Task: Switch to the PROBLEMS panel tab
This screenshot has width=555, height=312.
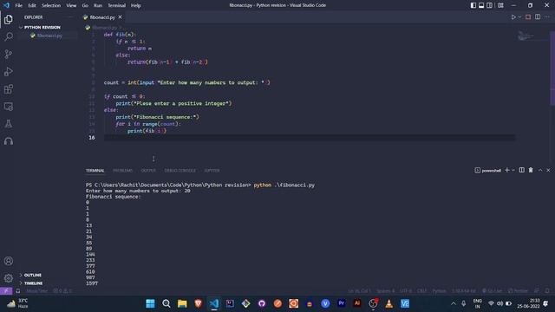Action: click(x=122, y=171)
